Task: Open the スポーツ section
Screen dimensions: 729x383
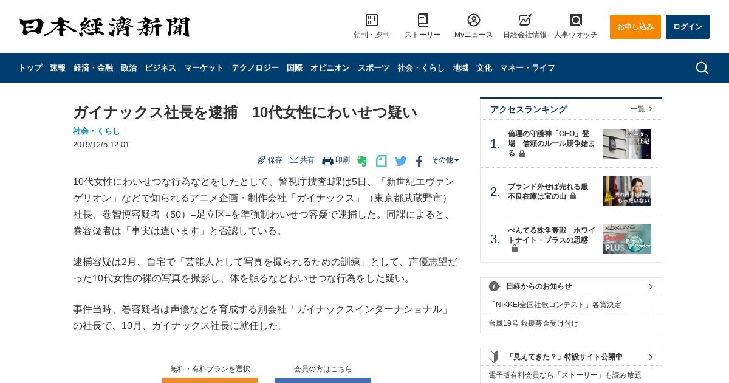Action: (x=374, y=68)
